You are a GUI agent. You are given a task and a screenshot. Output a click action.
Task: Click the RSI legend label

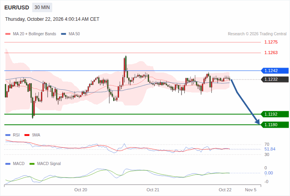coord(16,135)
